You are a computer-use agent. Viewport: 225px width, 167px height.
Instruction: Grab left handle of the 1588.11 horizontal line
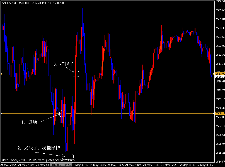[2, 114]
